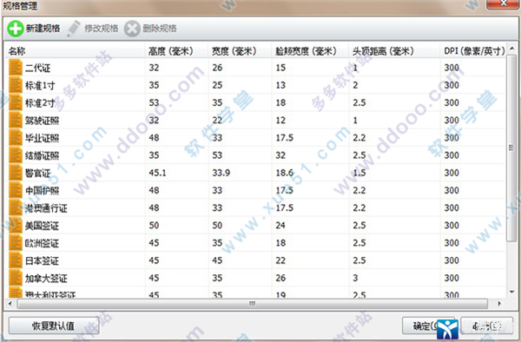Click the vertical scrollbar thumb
Screen dimensions: 521x342
pos(511,148)
